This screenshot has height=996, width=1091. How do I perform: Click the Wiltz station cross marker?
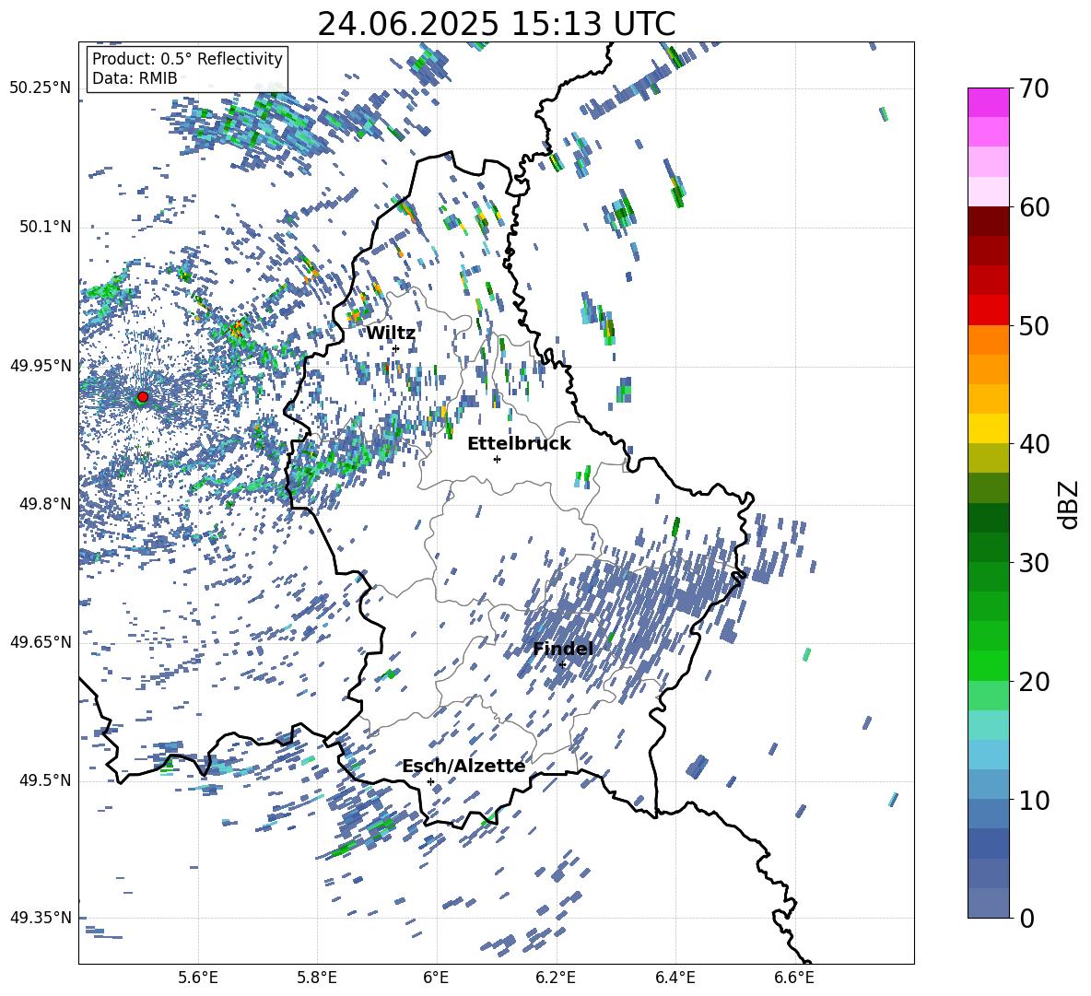tap(396, 348)
